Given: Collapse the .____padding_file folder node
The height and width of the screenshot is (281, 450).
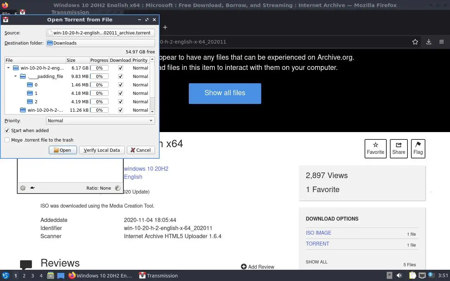Looking at the screenshot, I should tap(15, 76).
